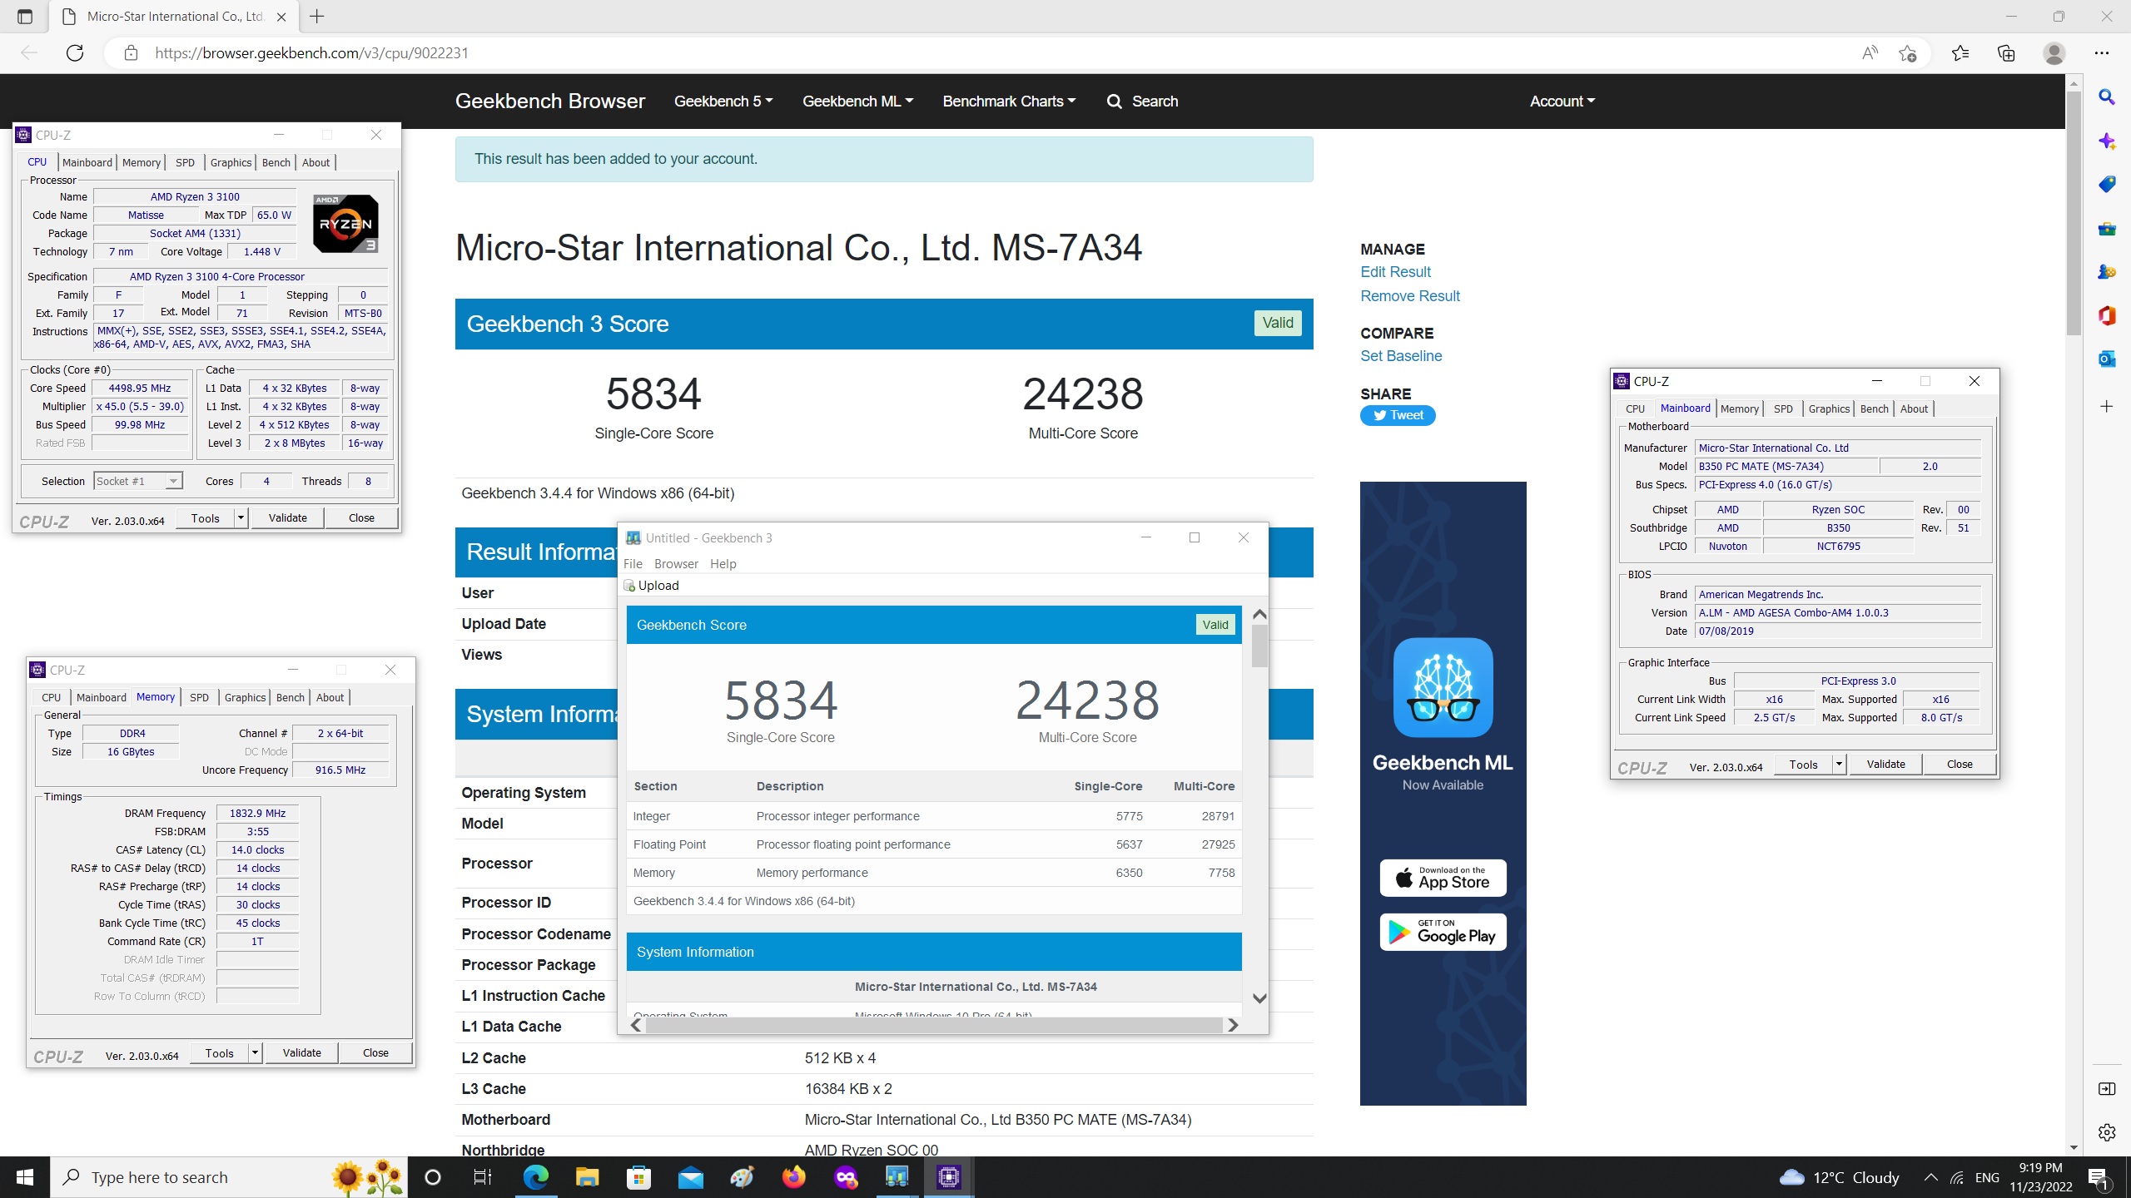Open CPU-Z from the taskbar
2131x1198 pixels.
click(949, 1177)
